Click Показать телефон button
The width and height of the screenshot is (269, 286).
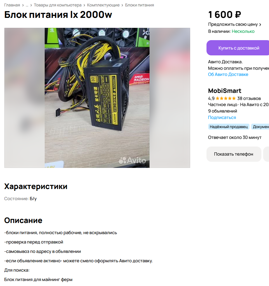tap(234, 154)
